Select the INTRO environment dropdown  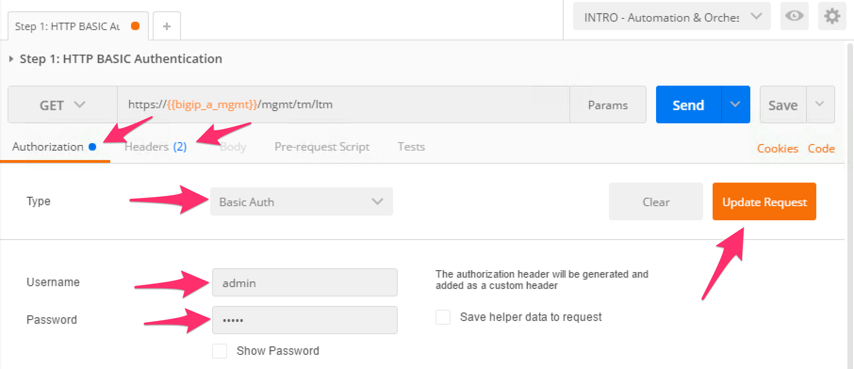coord(672,17)
